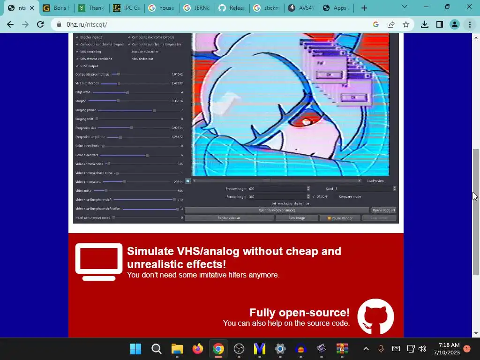The width and height of the screenshot is (480, 360).
Task: Click the Preview height stepper arrows
Action: coord(308,189)
